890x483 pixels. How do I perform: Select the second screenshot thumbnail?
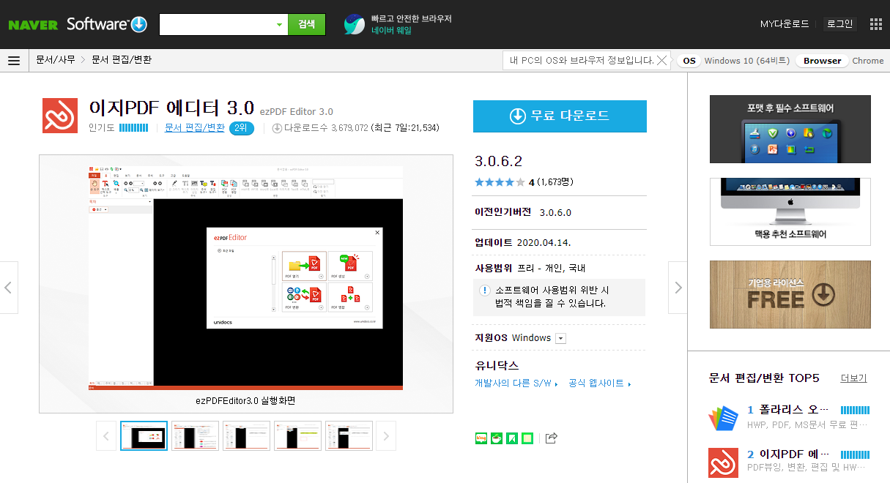[x=196, y=436]
